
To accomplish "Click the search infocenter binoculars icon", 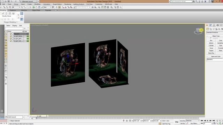I will [194, 1].
